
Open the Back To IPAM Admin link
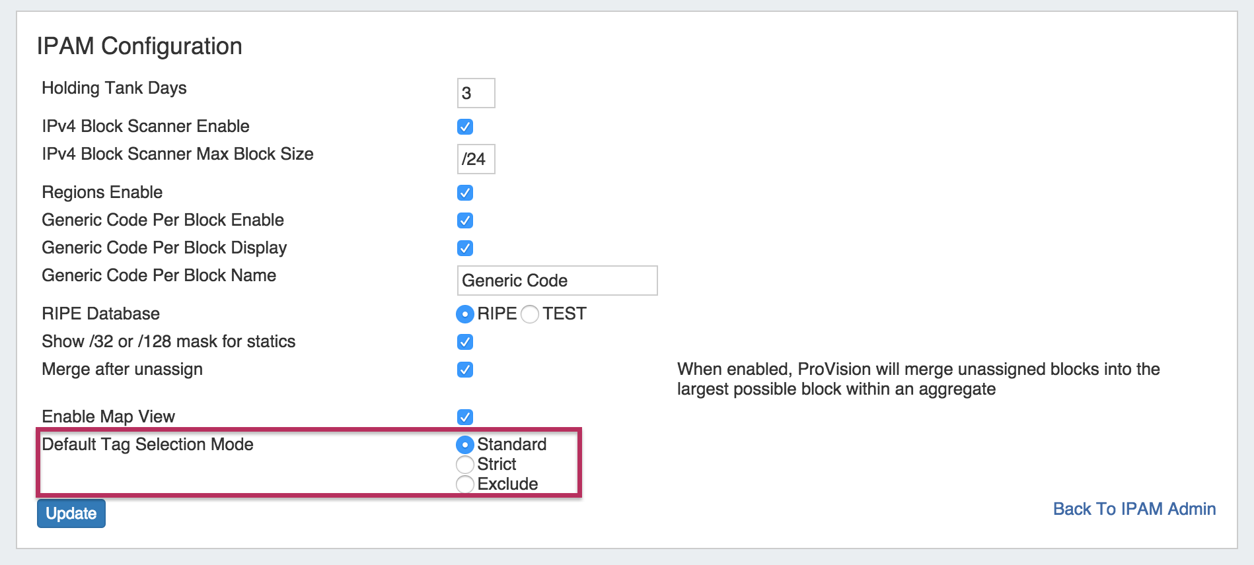click(1134, 509)
